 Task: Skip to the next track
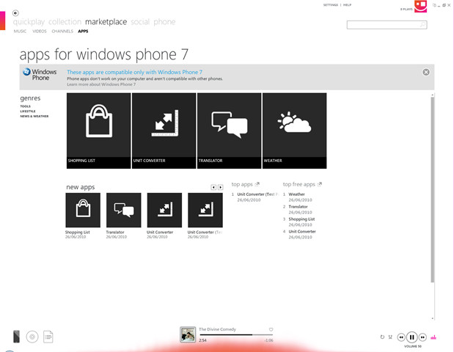(422, 337)
